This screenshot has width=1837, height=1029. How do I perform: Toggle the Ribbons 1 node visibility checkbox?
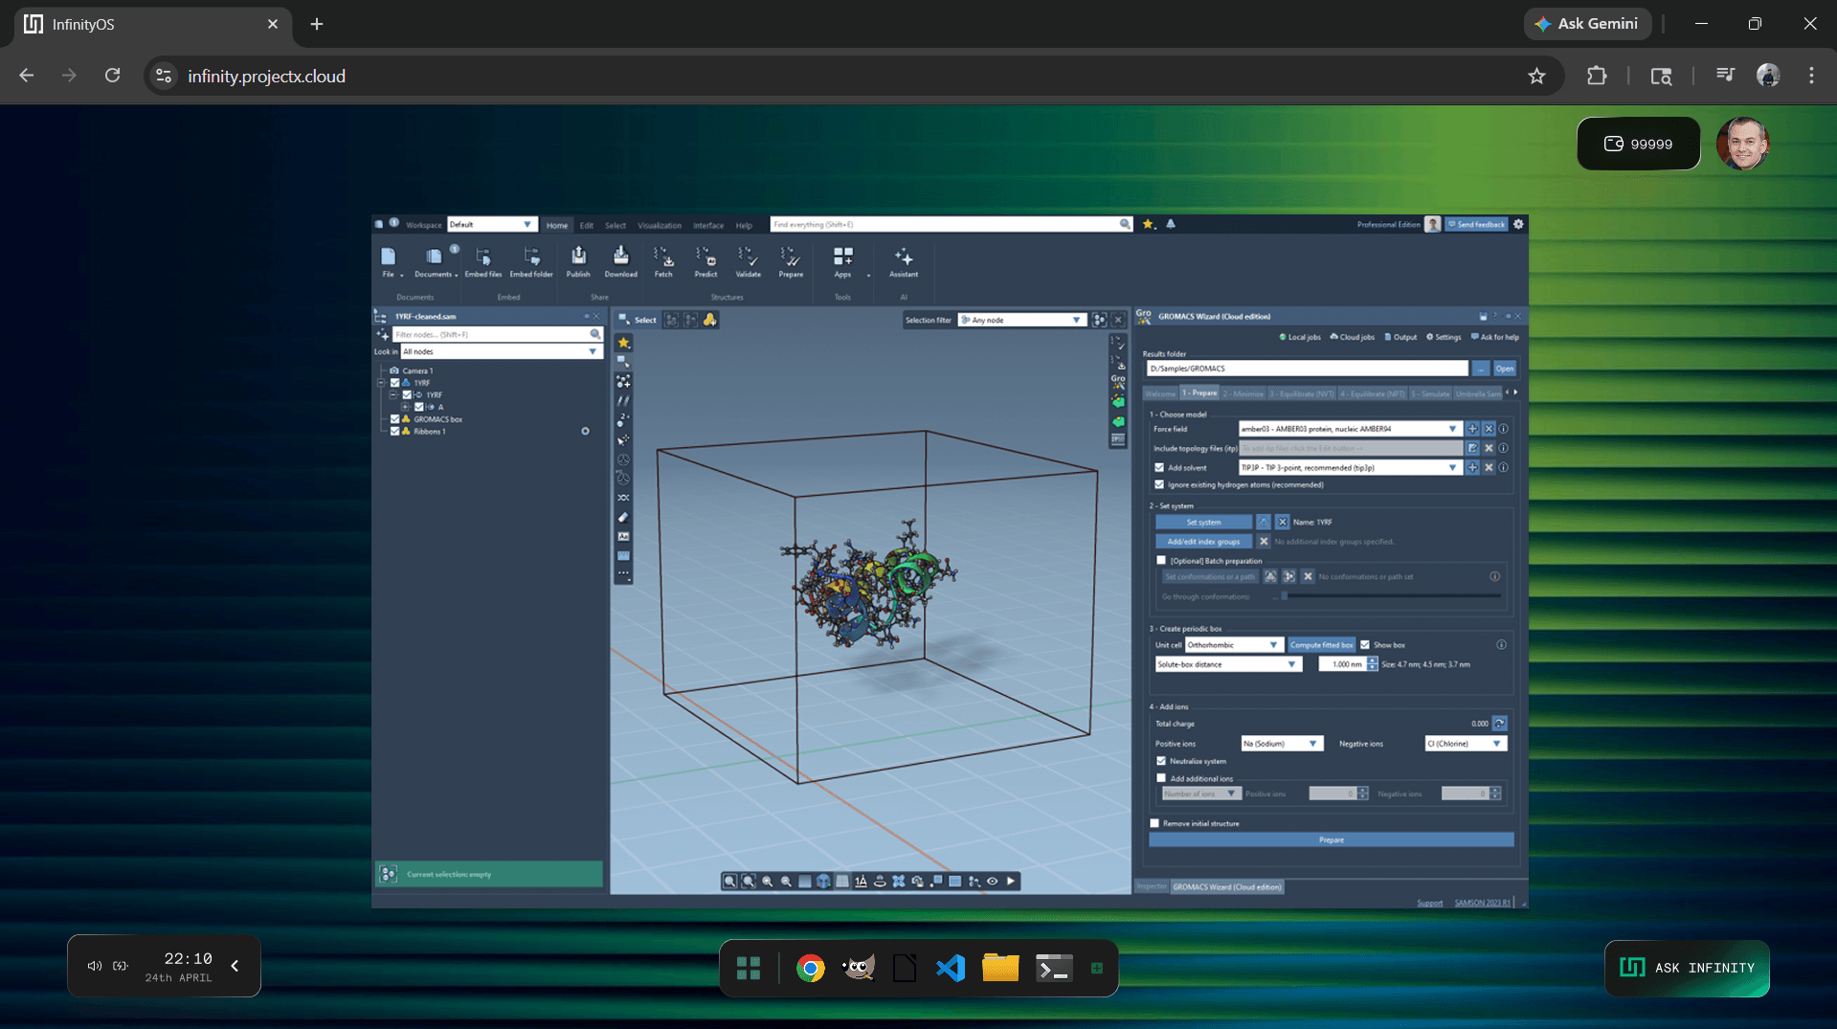(394, 432)
